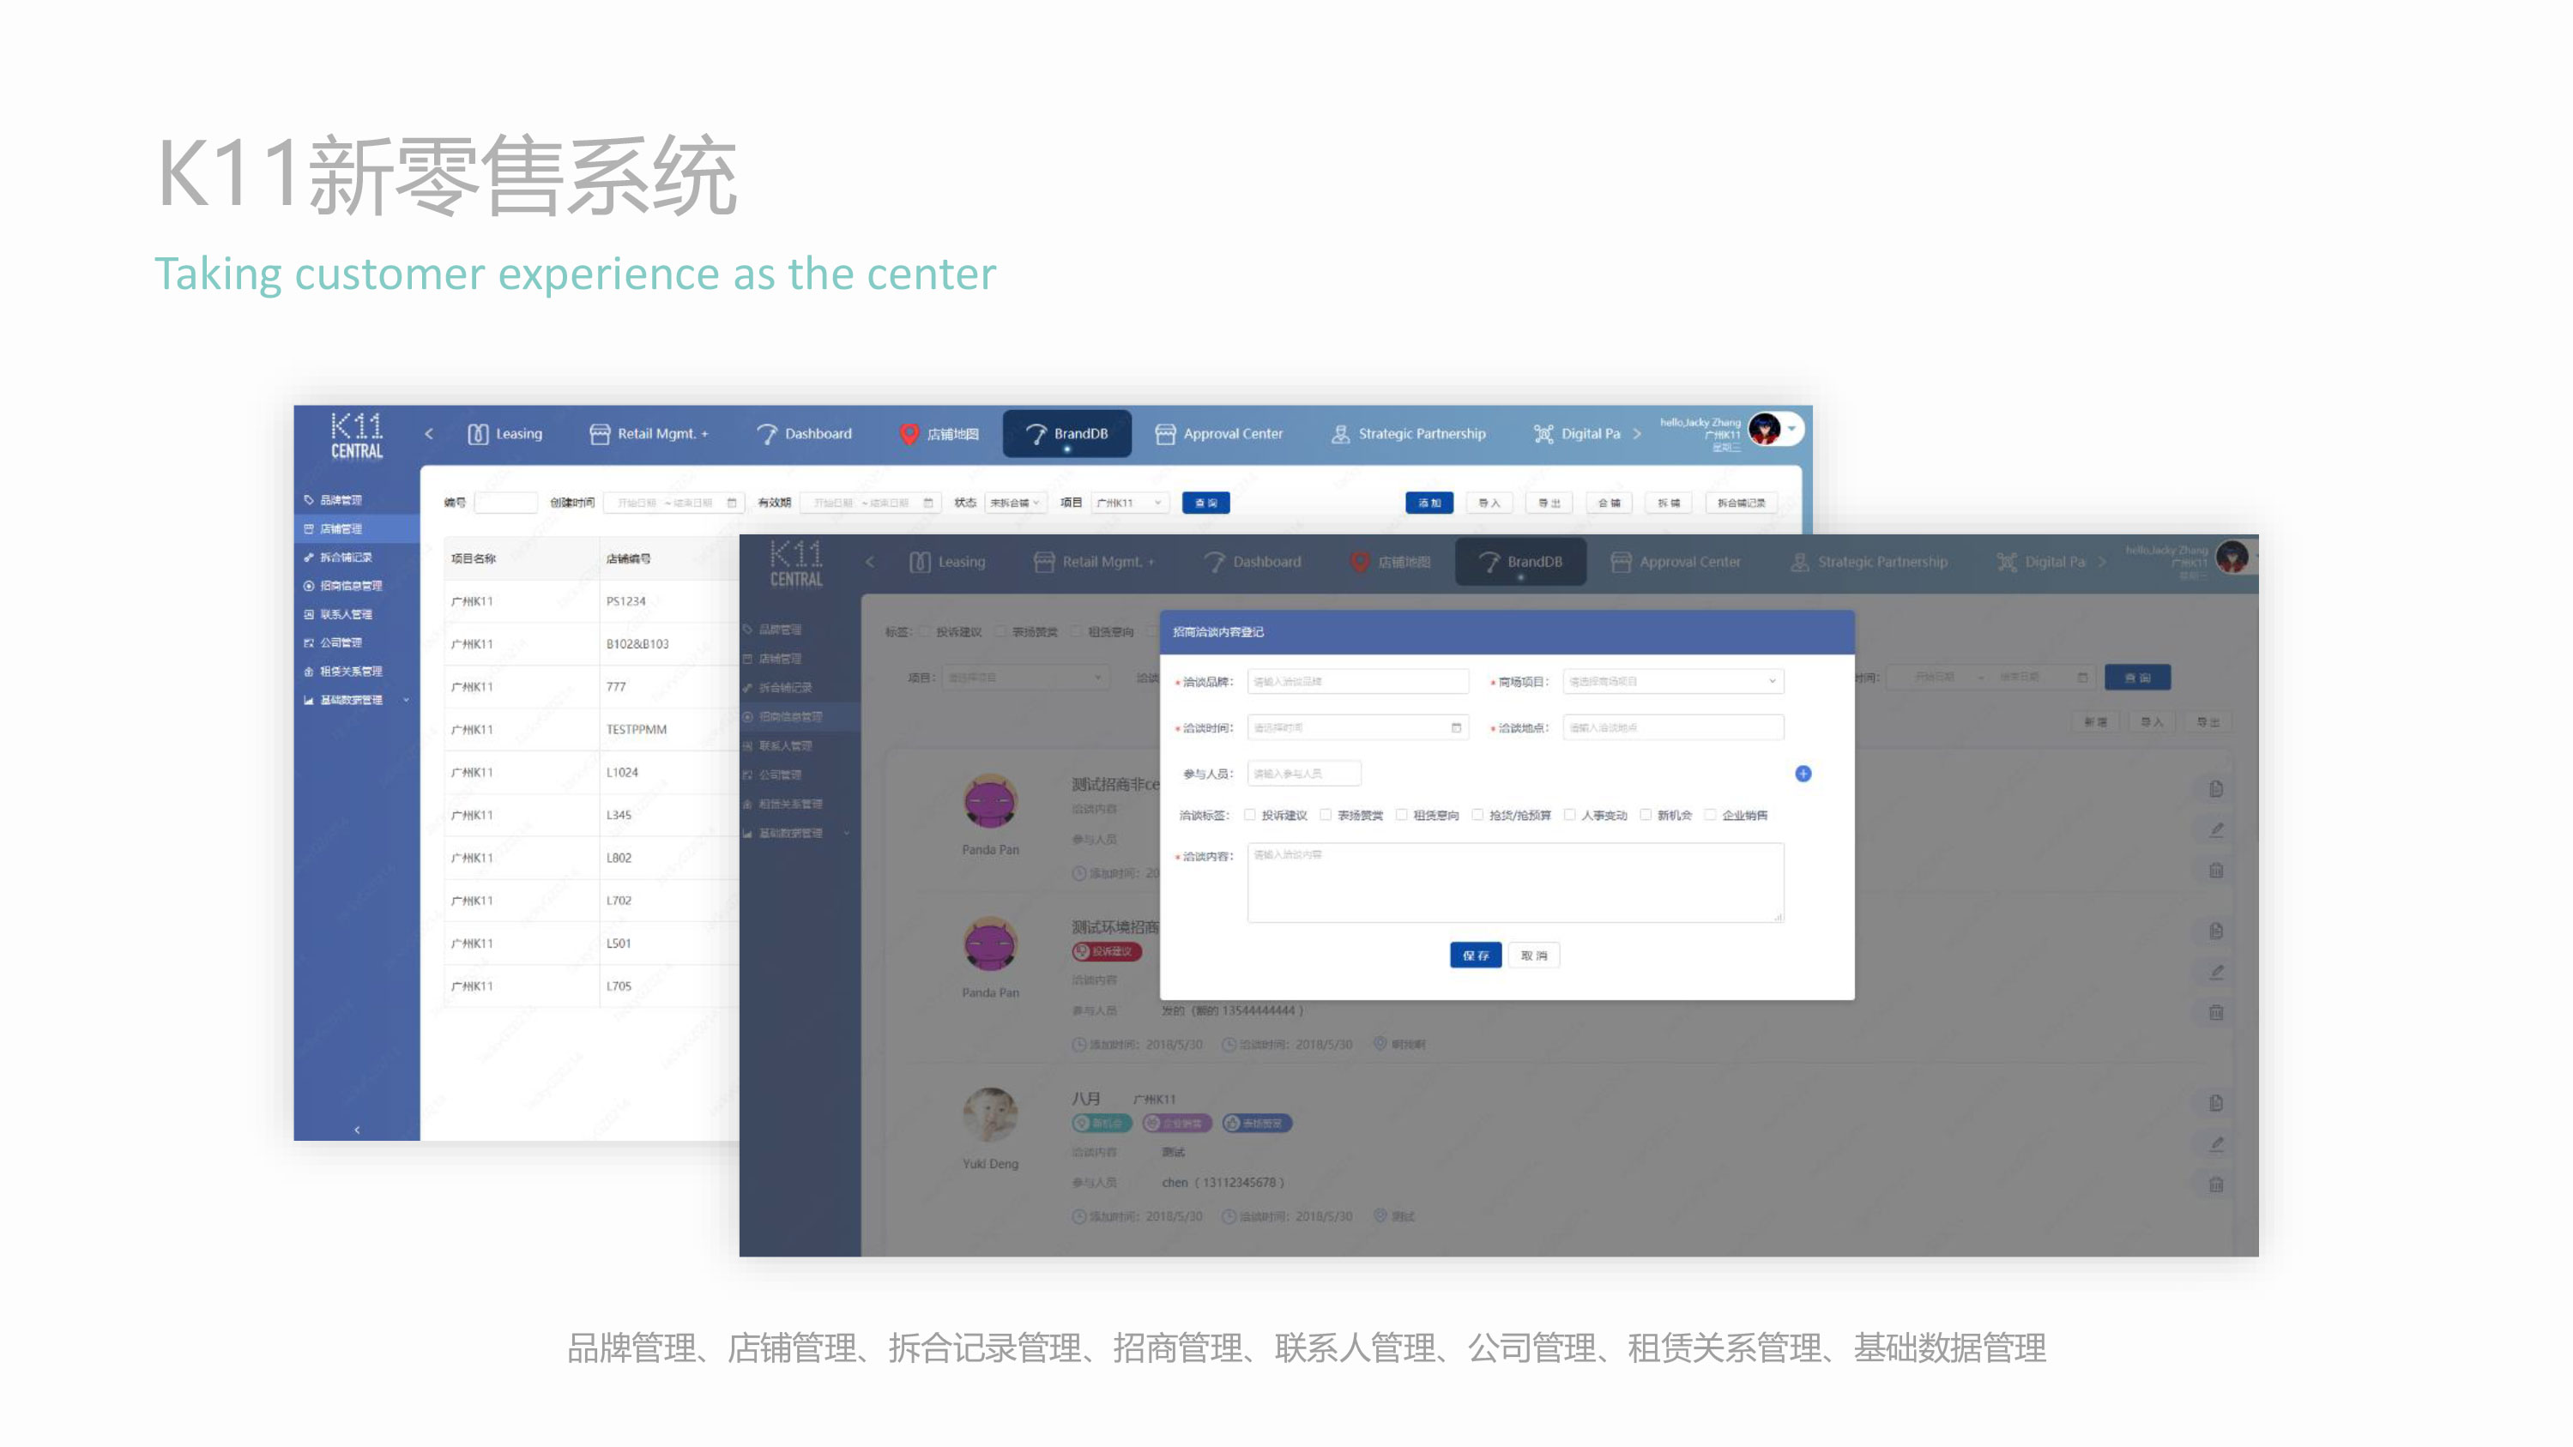Click 拆合铺记录 icon in back sidebar
2573x1447 pixels.
pos(309,558)
